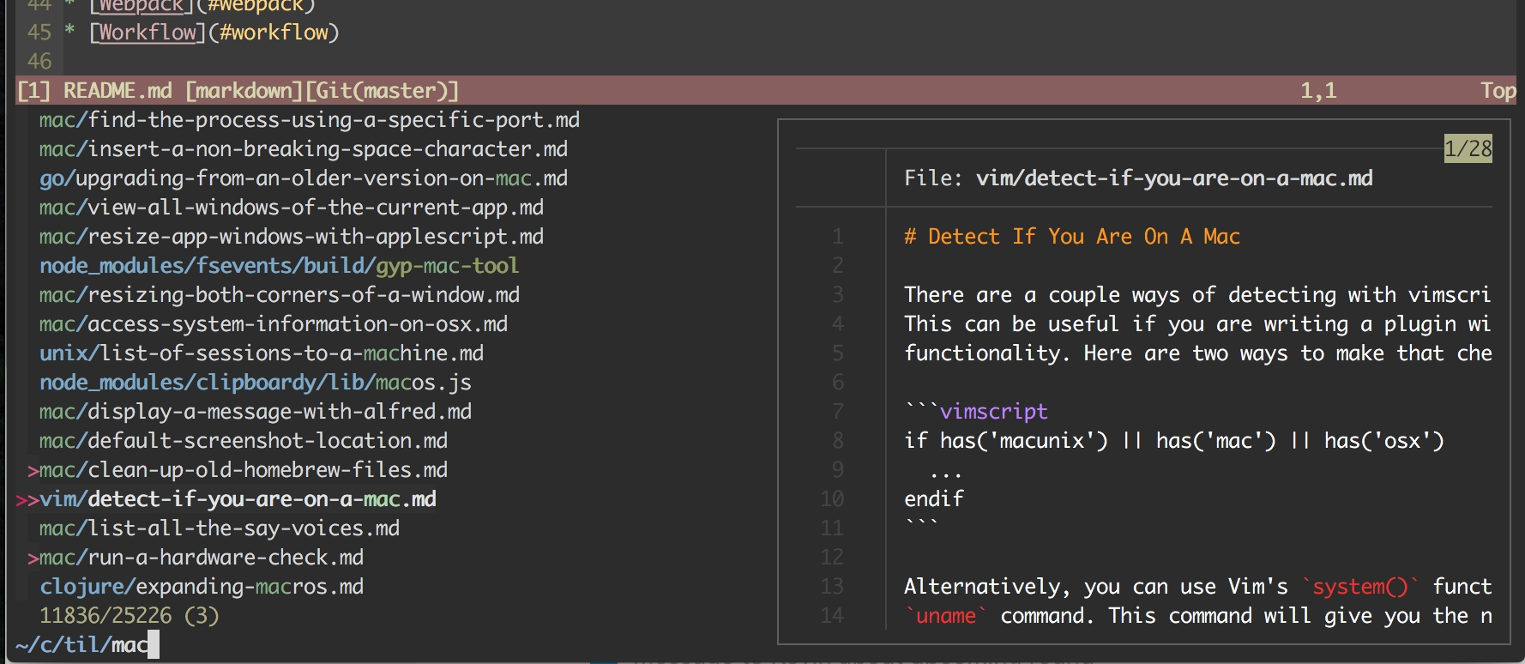Select mac/find-the-process-using-a-specific-port.md result
Image resolution: width=1525 pixels, height=664 pixels.
click(309, 120)
